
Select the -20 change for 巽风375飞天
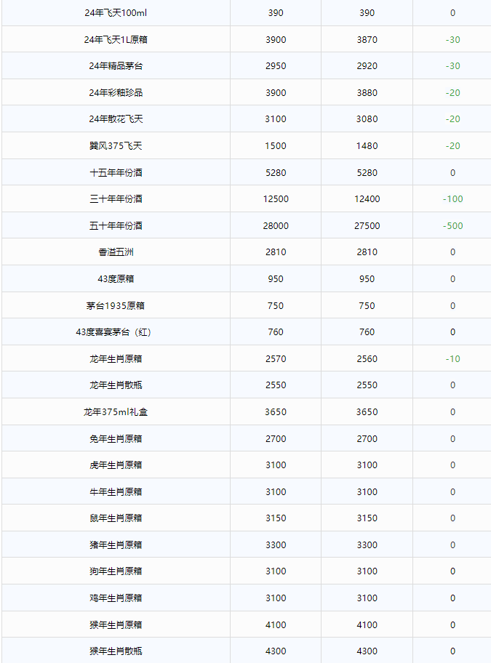[x=453, y=146]
